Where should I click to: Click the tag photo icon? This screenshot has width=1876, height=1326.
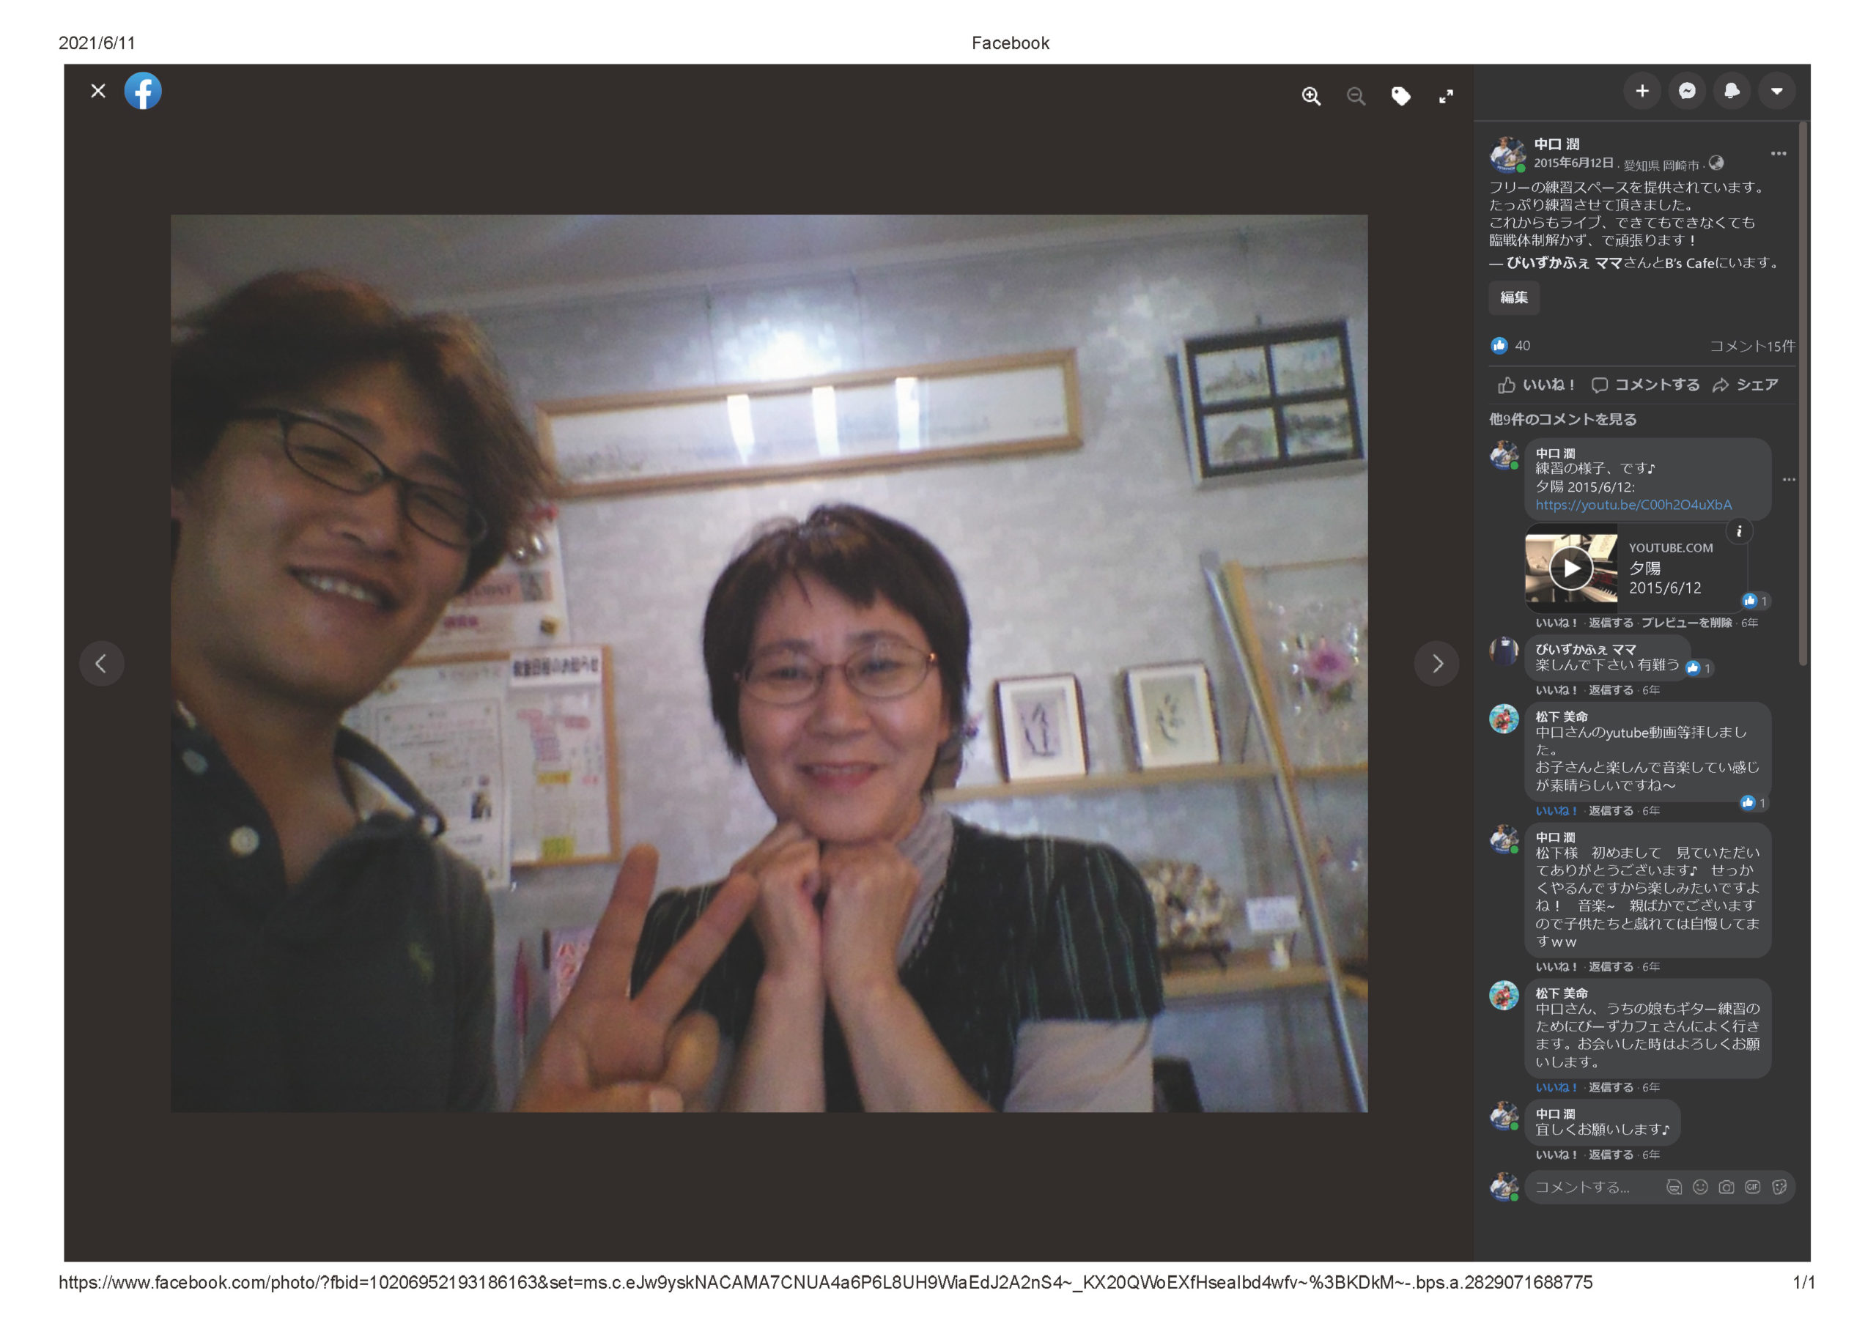point(1400,97)
